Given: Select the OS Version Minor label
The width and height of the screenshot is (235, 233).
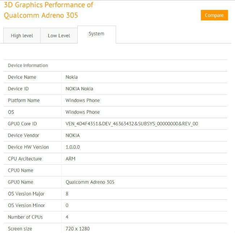Looking at the screenshot, I should (x=26, y=205).
